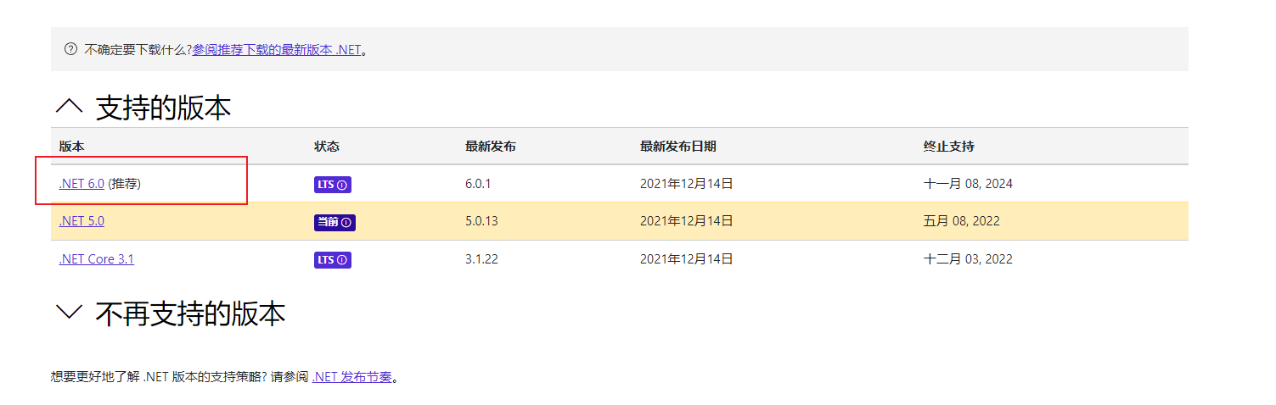Click the 3.1.22 release version cell

(x=481, y=259)
